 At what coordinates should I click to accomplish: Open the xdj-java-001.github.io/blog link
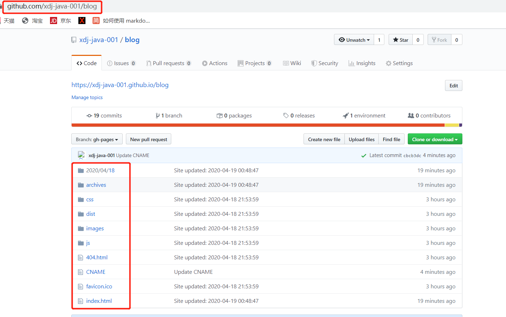120,85
